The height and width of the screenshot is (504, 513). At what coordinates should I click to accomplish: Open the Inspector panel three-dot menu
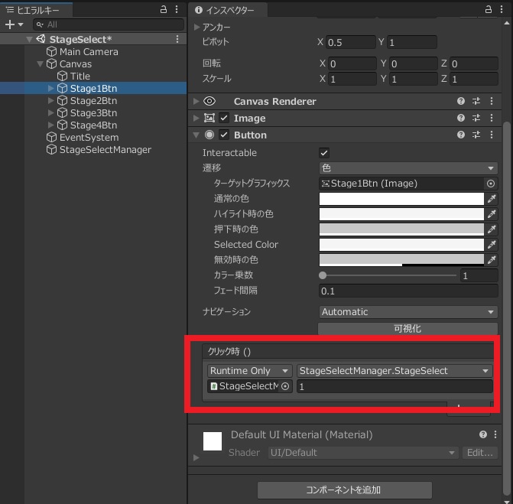pos(502,9)
